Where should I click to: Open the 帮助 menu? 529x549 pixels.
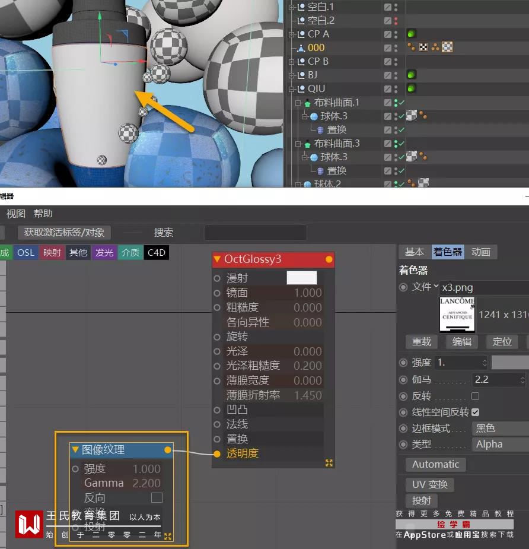coord(43,214)
